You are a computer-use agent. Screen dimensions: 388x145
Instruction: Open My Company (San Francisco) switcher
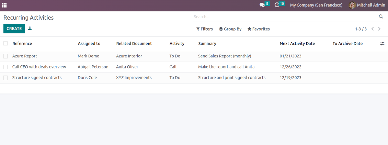point(316,5)
